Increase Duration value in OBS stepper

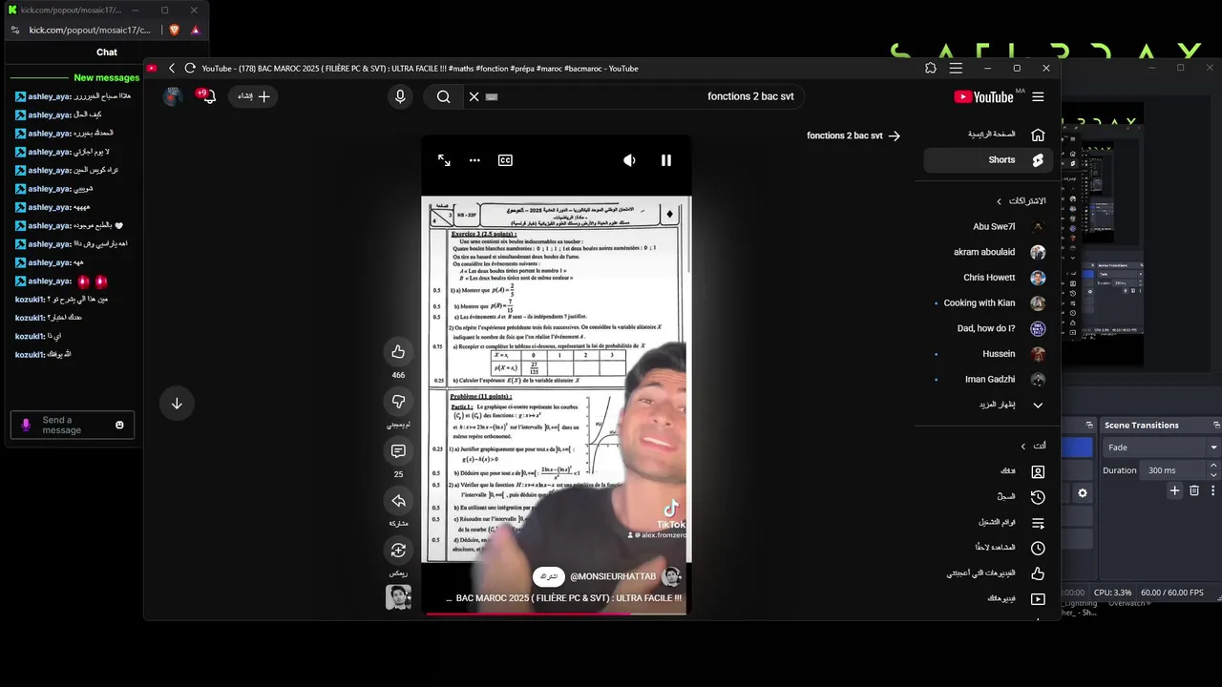coord(1214,467)
